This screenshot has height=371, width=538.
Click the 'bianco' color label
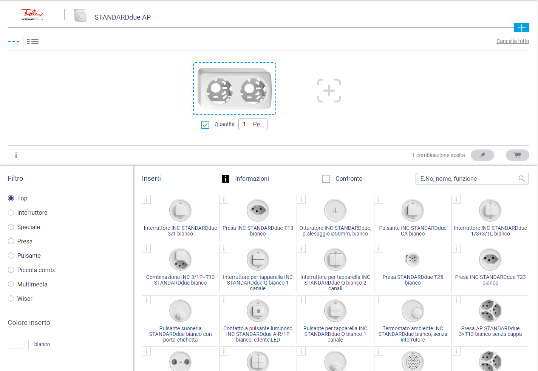42,344
